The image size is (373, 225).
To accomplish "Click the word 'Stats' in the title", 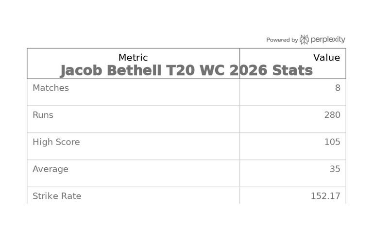I will click(x=292, y=71).
